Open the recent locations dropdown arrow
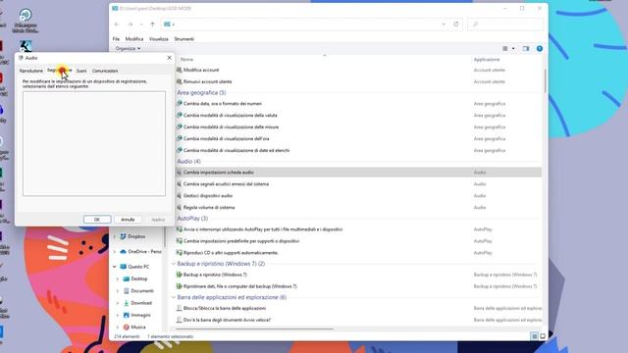Viewport: 628px width, 353px height. click(141, 25)
